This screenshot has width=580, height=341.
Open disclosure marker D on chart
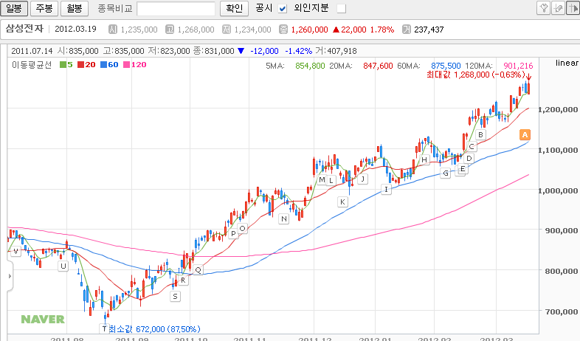click(x=469, y=159)
